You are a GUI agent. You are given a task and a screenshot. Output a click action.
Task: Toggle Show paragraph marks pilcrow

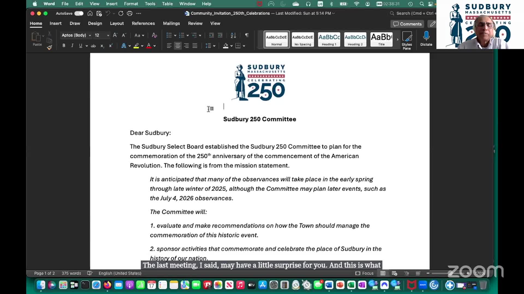pyautogui.click(x=247, y=35)
